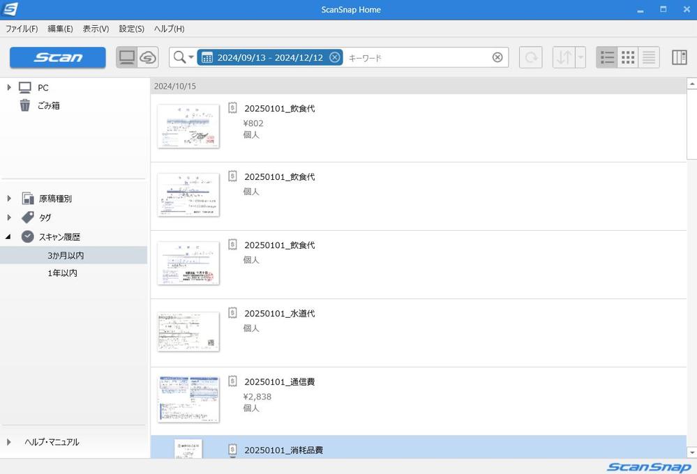Click receipt icon of 水道代 entry
This screenshot has width=697, height=474.
coord(232,313)
